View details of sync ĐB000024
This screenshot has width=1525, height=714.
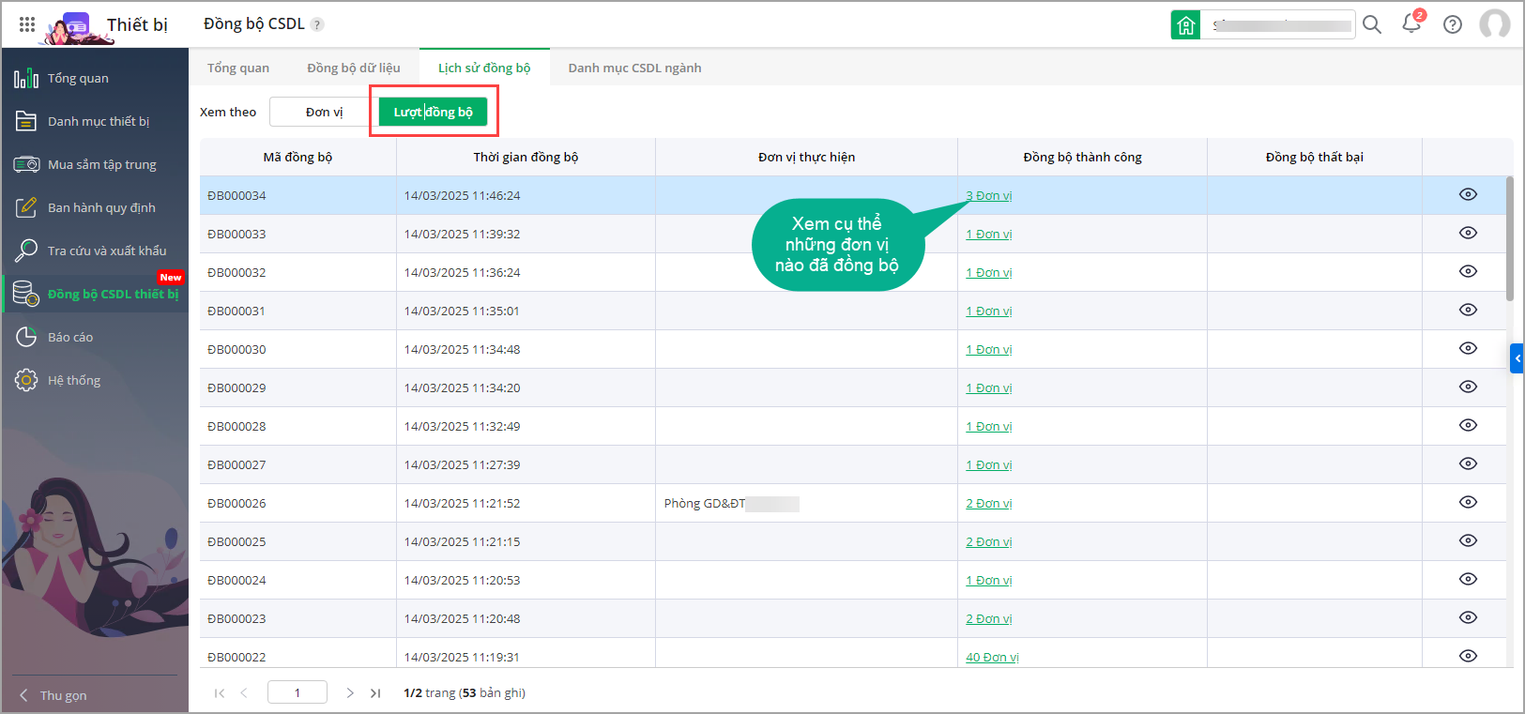[x=1468, y=579]
